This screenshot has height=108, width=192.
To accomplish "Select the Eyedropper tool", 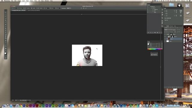I will pos(6,22).
